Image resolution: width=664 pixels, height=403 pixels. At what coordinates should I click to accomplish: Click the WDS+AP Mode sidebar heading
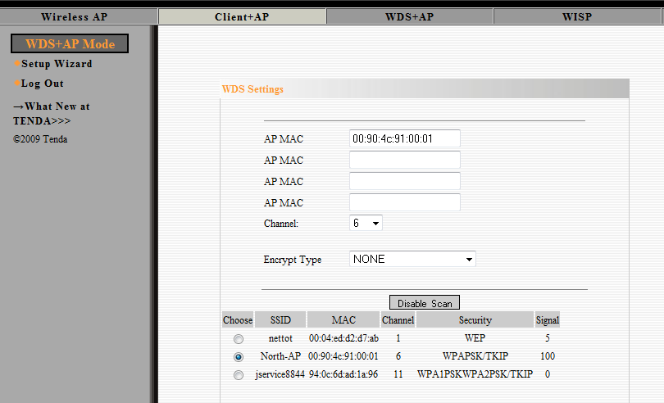[x=70, y=43]
